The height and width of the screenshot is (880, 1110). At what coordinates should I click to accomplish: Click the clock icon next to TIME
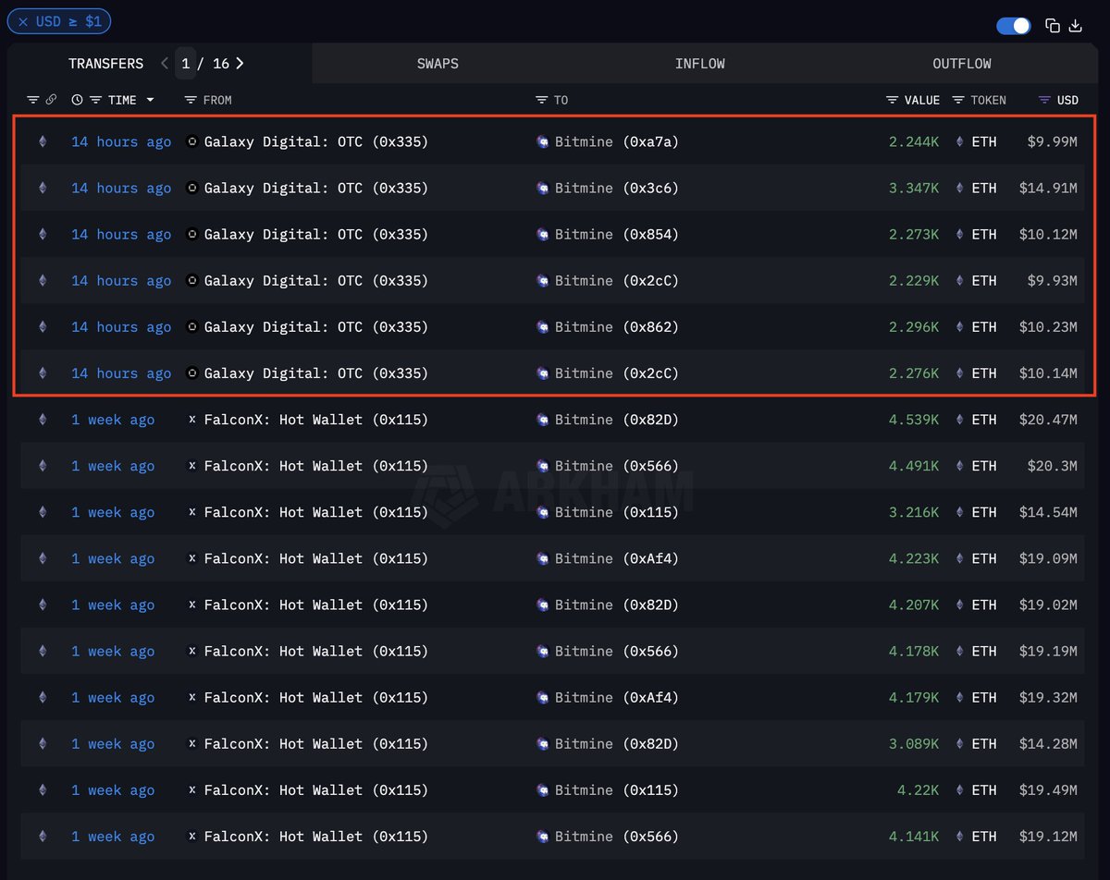pos(77,100)
